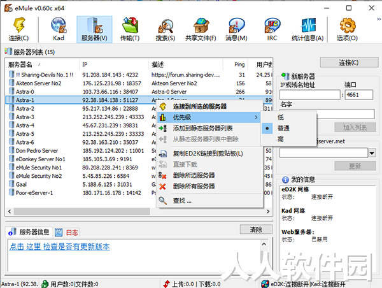Open the Statistics toolbar icon

pyautogui.click(x=308, y=25)
